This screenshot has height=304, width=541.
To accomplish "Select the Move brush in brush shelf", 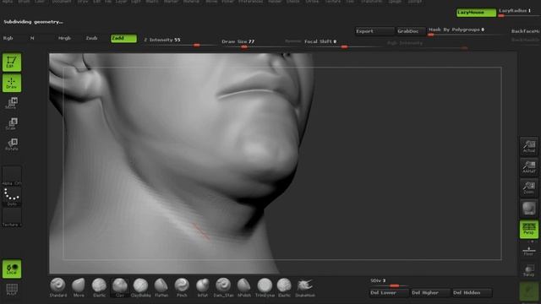I will 79,287.
